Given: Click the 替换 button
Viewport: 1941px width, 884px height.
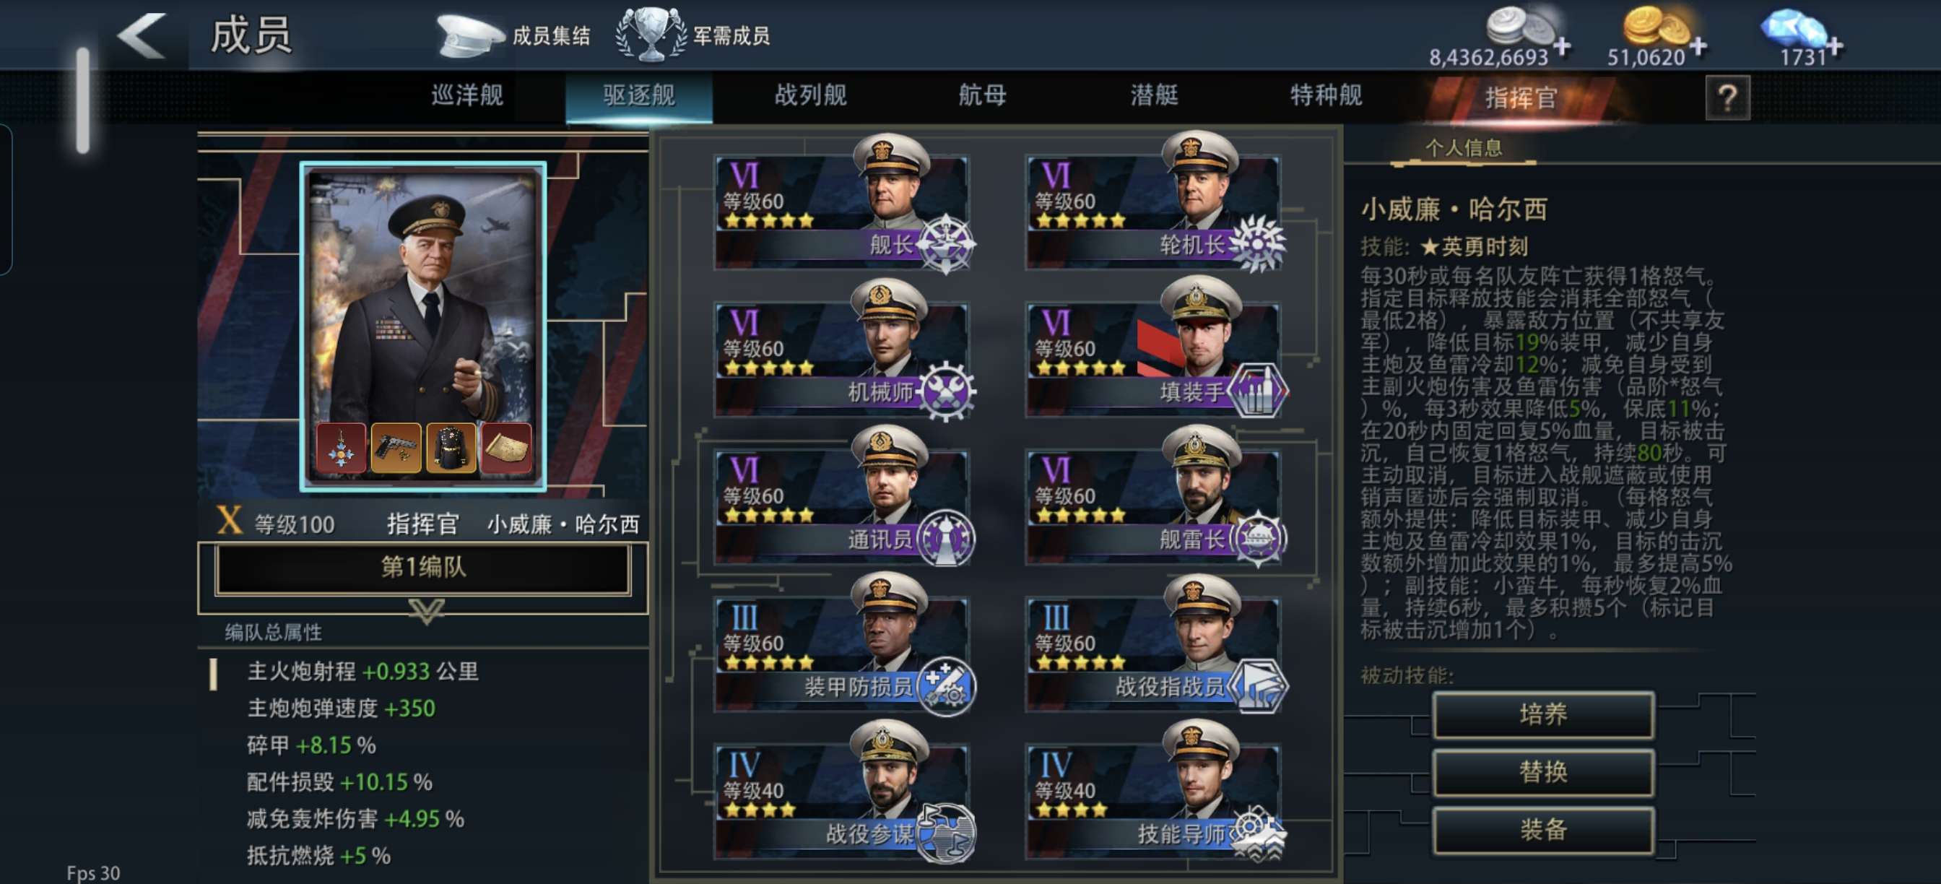Looking at the screenshot, I should [1543, 772].
